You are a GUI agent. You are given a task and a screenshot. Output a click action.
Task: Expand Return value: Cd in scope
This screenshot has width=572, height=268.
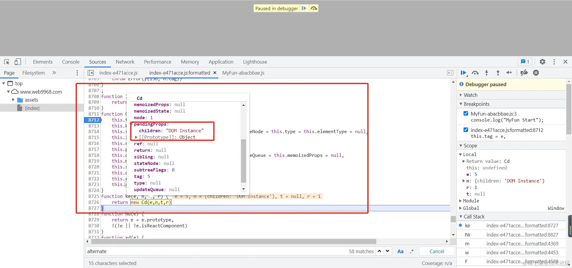tap(464, 161)
